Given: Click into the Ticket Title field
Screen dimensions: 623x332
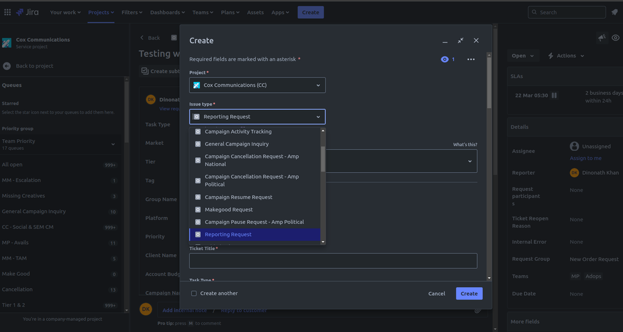Looking at the screenshot, I should click(x=333, y=261).
